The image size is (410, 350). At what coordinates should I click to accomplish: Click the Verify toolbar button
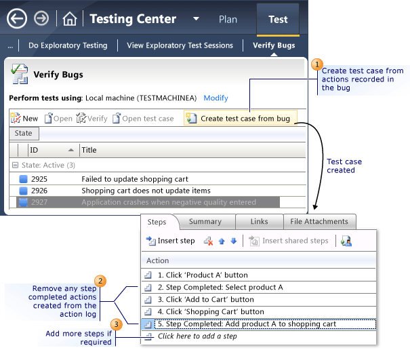tap(91, 118)
